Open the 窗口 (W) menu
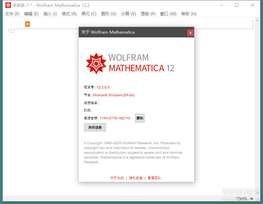The image size is (263, 204). pyautogui.click(x=168, y=14)
